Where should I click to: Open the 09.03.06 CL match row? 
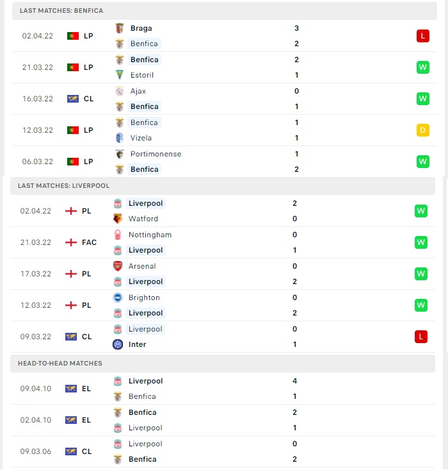tap(223, 451)
